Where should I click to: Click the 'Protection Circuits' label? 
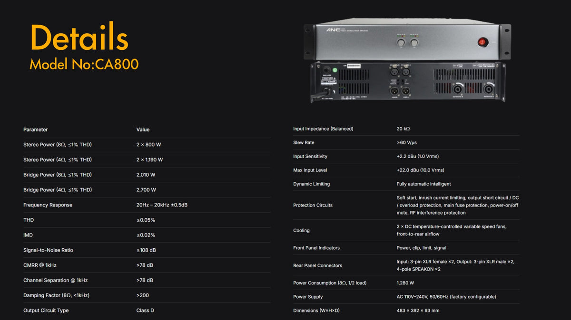[x=313, y=205]
